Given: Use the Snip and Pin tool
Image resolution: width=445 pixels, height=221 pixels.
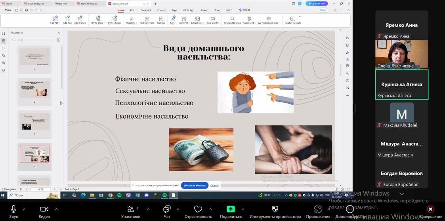Looking at the screenshot, I should click(x=213, y=20).
